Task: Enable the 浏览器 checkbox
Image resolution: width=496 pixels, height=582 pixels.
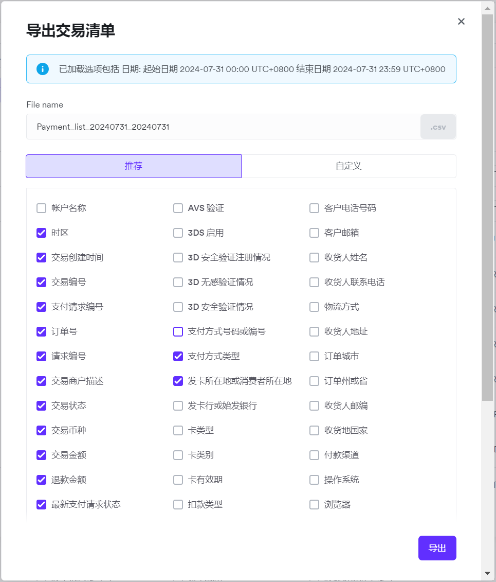Action: click(315, 505)
